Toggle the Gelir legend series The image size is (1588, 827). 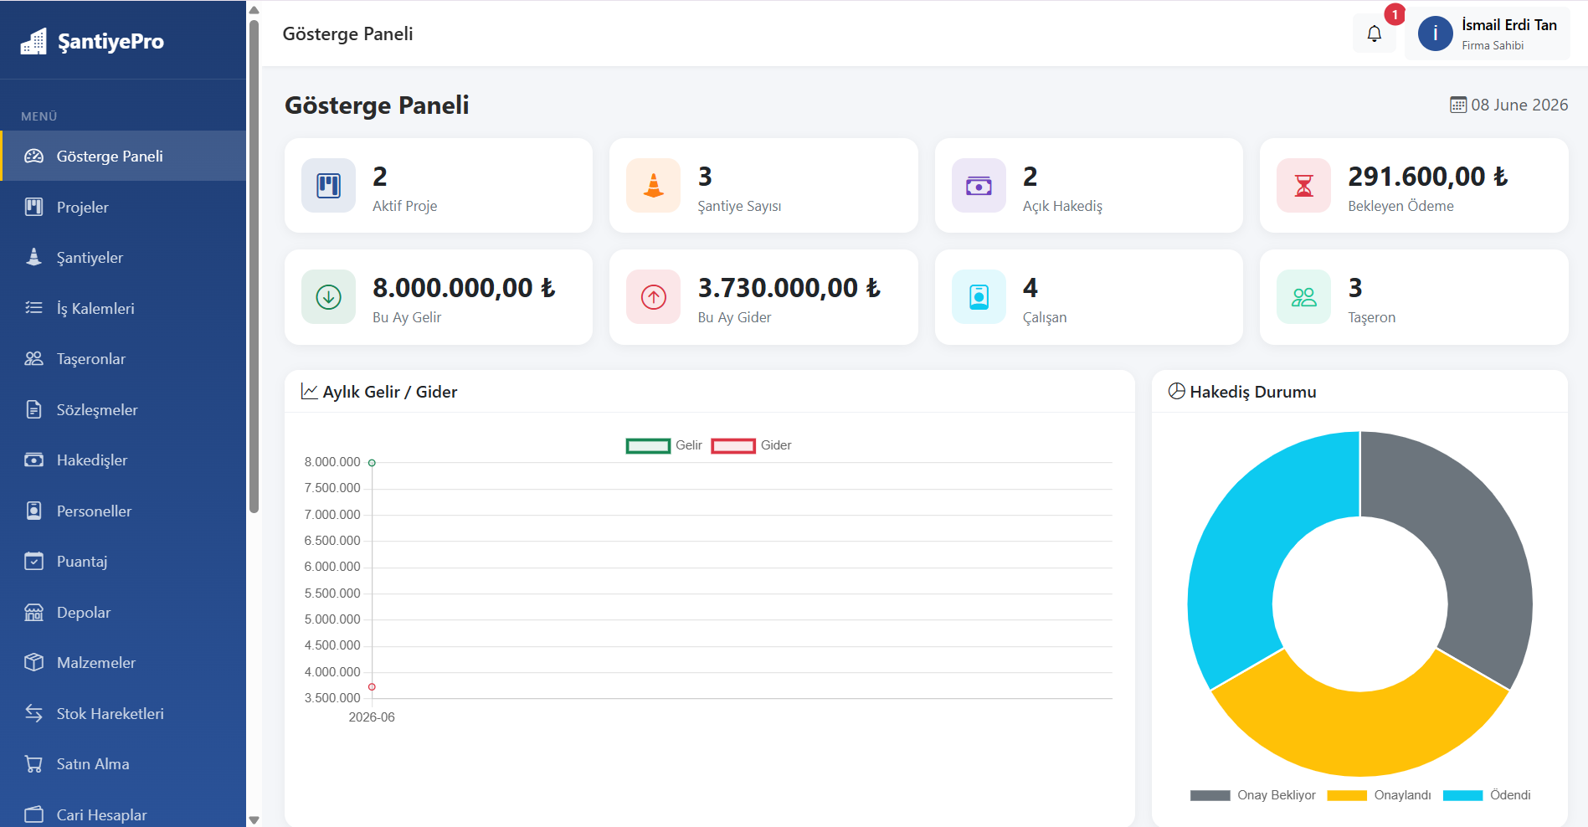(664, 445)
